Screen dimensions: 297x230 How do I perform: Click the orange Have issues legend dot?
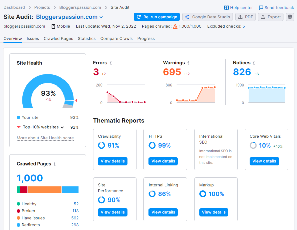click(x=18, y=218)
